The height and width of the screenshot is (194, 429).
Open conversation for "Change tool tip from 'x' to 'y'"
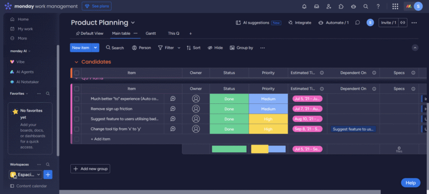coord(173,129)
